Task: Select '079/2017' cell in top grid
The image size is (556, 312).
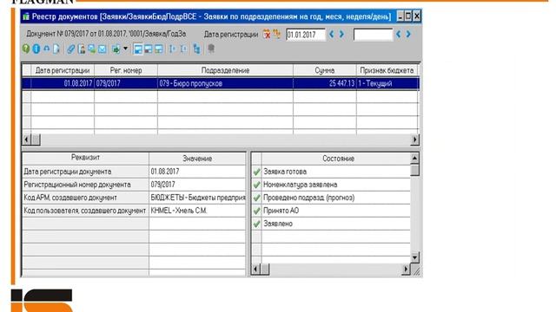Action: 126,83
